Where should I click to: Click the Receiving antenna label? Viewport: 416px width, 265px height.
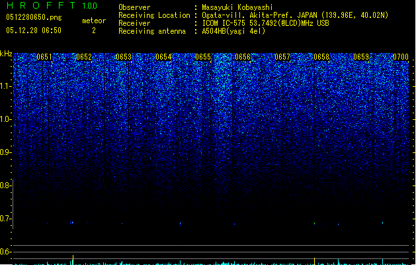152,31
